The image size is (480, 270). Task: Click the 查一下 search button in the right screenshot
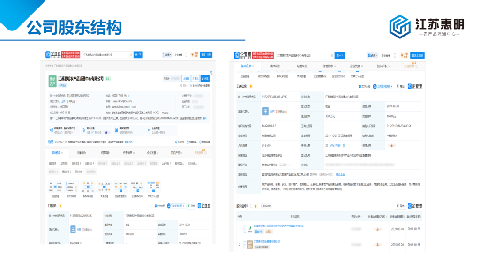340,55
